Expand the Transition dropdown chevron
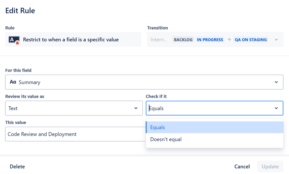 [x=276, y=40]
